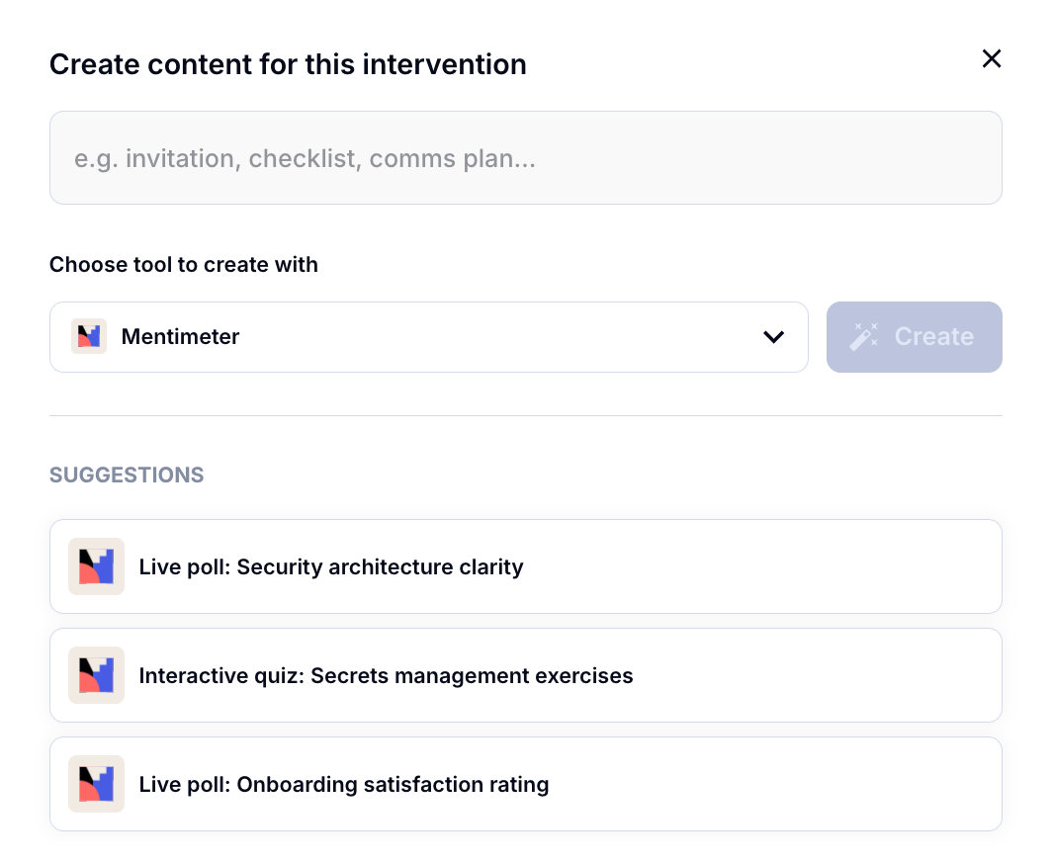Click the "Mentimeter" text in the combo box

point(180,337)
